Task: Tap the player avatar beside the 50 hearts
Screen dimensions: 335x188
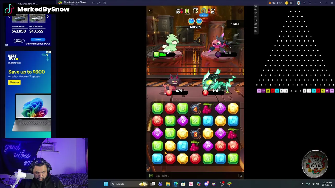Action: [187, 11]
